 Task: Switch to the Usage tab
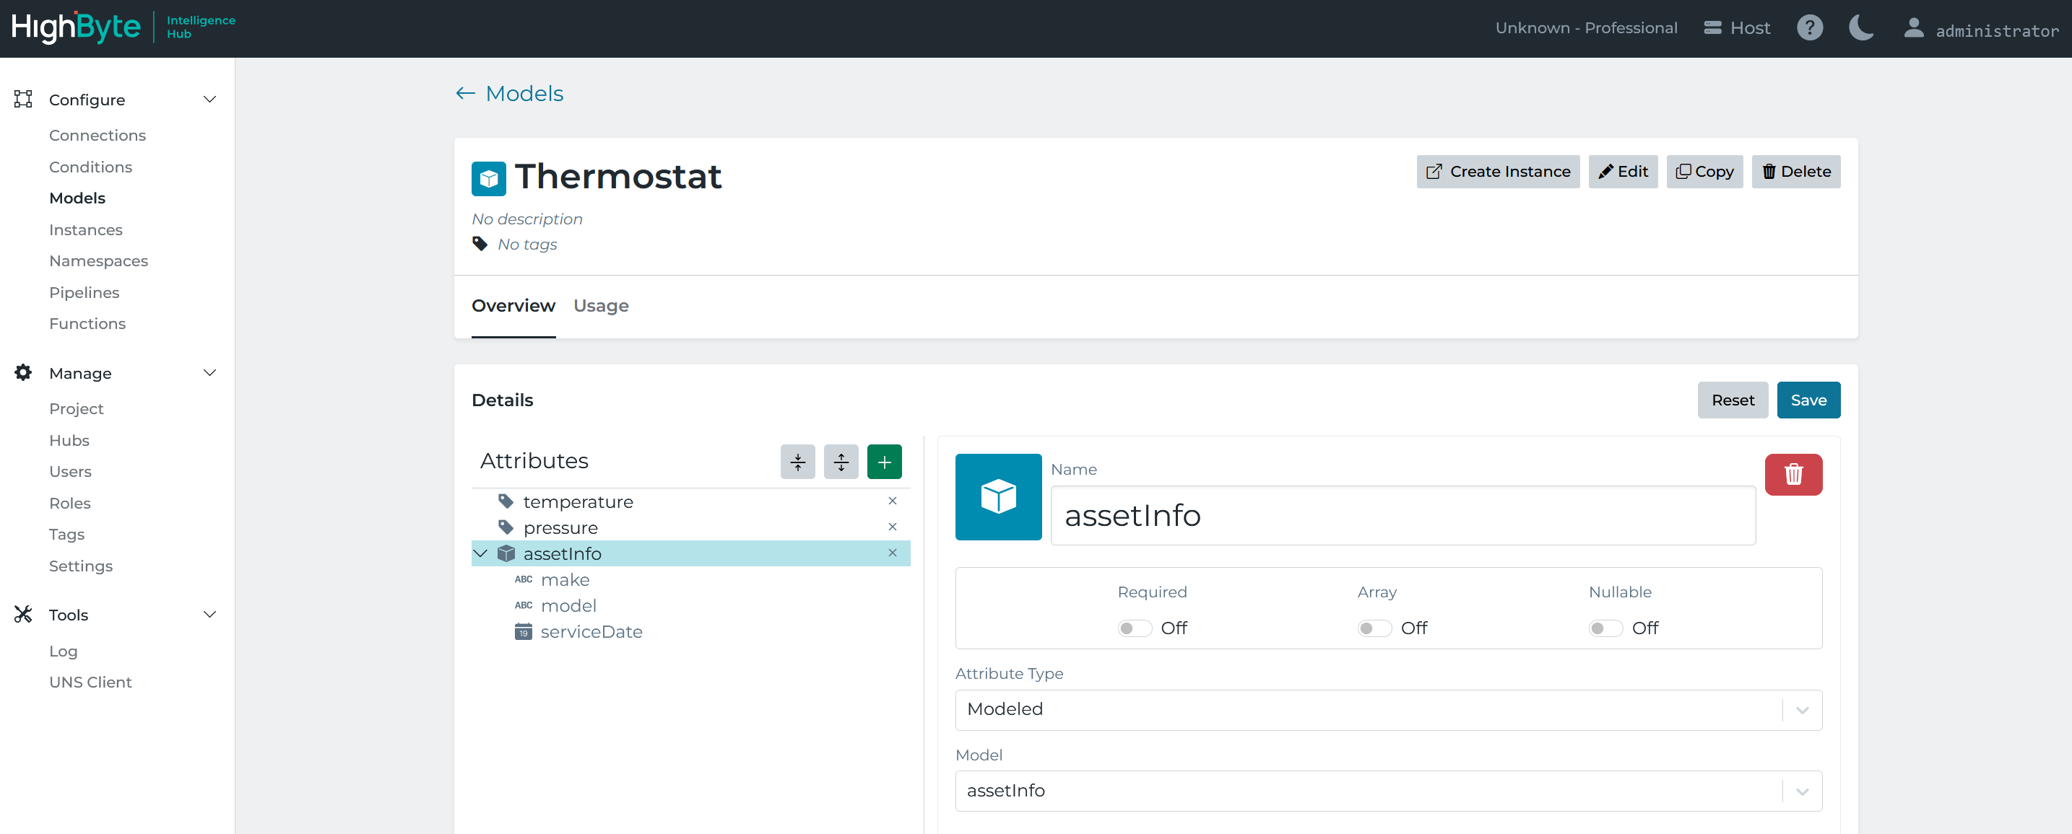[601, 305]
